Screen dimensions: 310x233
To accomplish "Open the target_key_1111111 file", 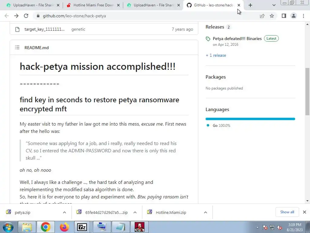I will (x=45, y=29).
